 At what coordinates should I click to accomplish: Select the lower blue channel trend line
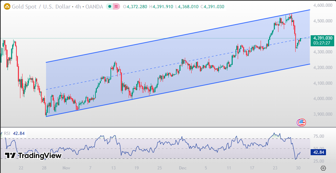(x=179, y=90)
